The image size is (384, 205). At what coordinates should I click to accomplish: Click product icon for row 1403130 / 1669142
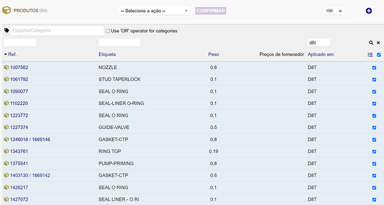pyautogui.click(x=6, y=176)
